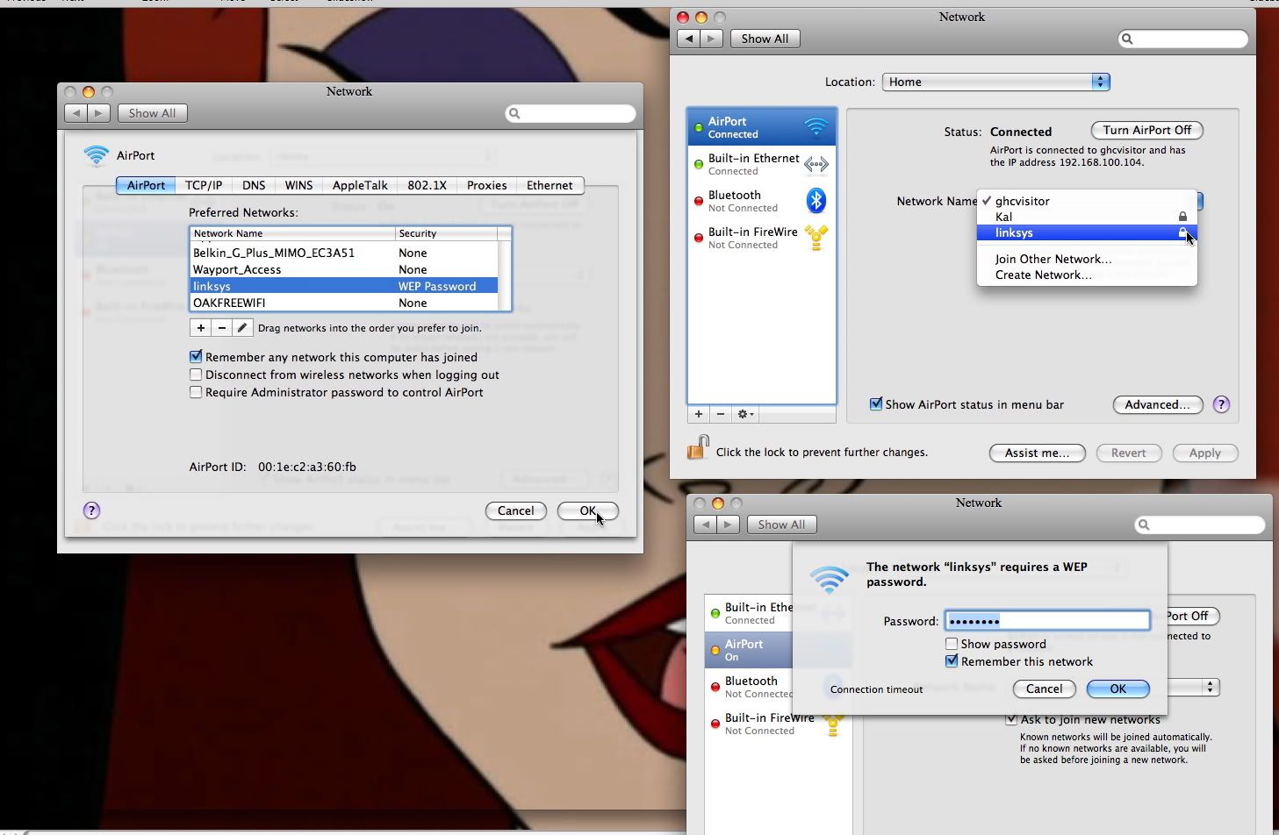Click Revert in top-right Network window
The width and height of the screenshot is (1279, 835).
(1129, 453)
